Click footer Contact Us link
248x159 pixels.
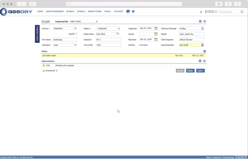[217, 157]
